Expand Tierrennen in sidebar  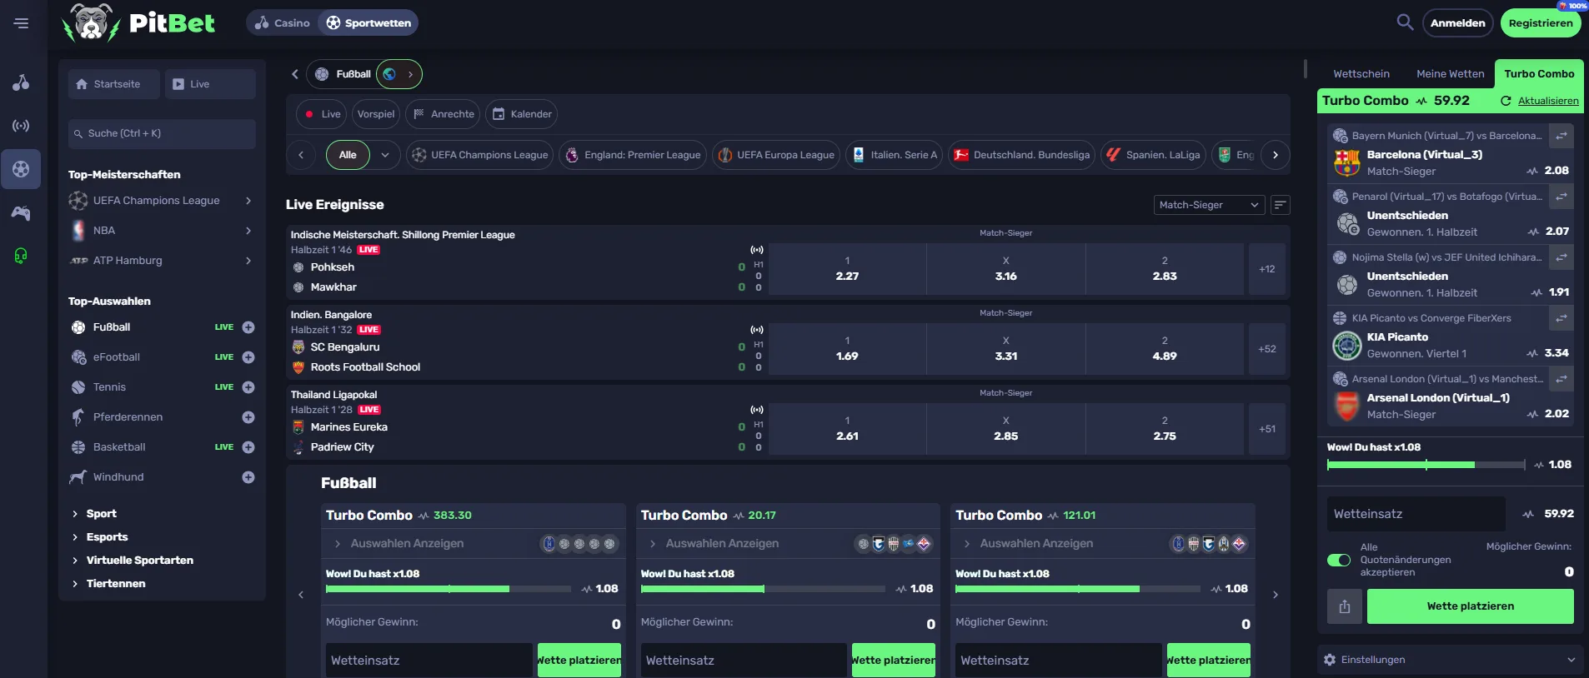116,584
